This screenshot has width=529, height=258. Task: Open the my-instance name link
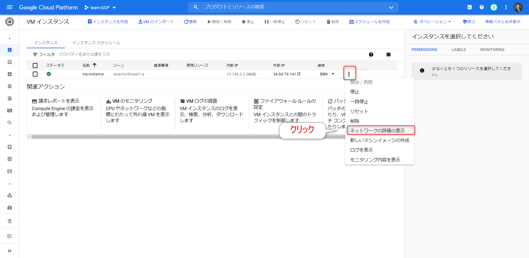pos(93,74)
